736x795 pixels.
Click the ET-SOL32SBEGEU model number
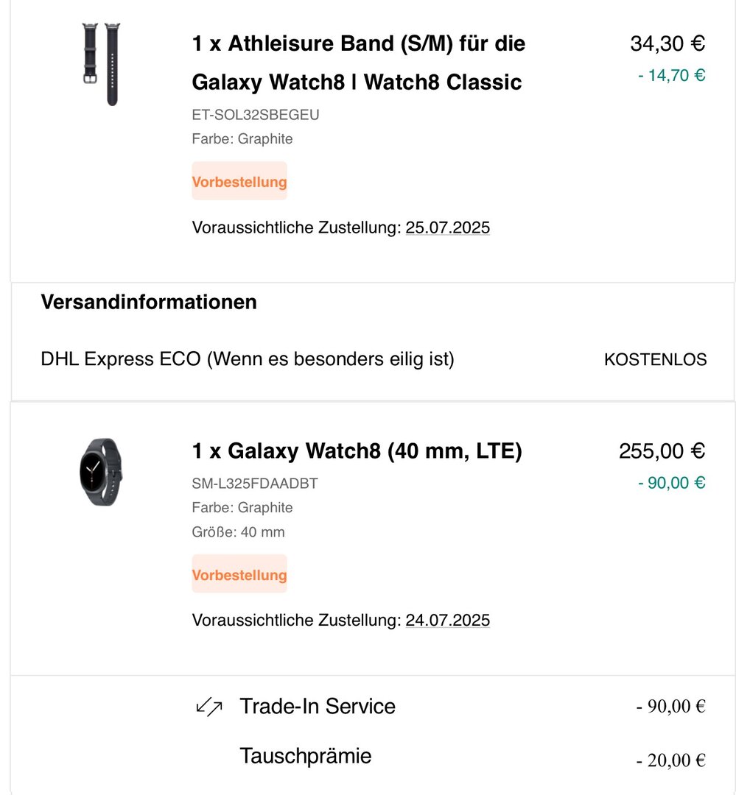click(x=256, y=115)
